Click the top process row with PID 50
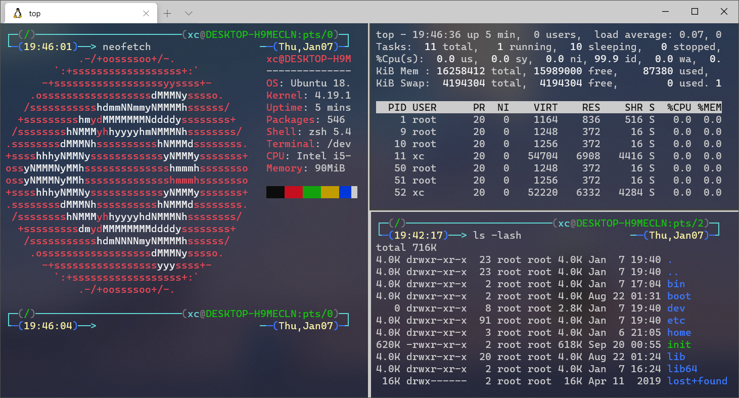The width and height of the screenshot is (739, 398). tap(549, 168)
